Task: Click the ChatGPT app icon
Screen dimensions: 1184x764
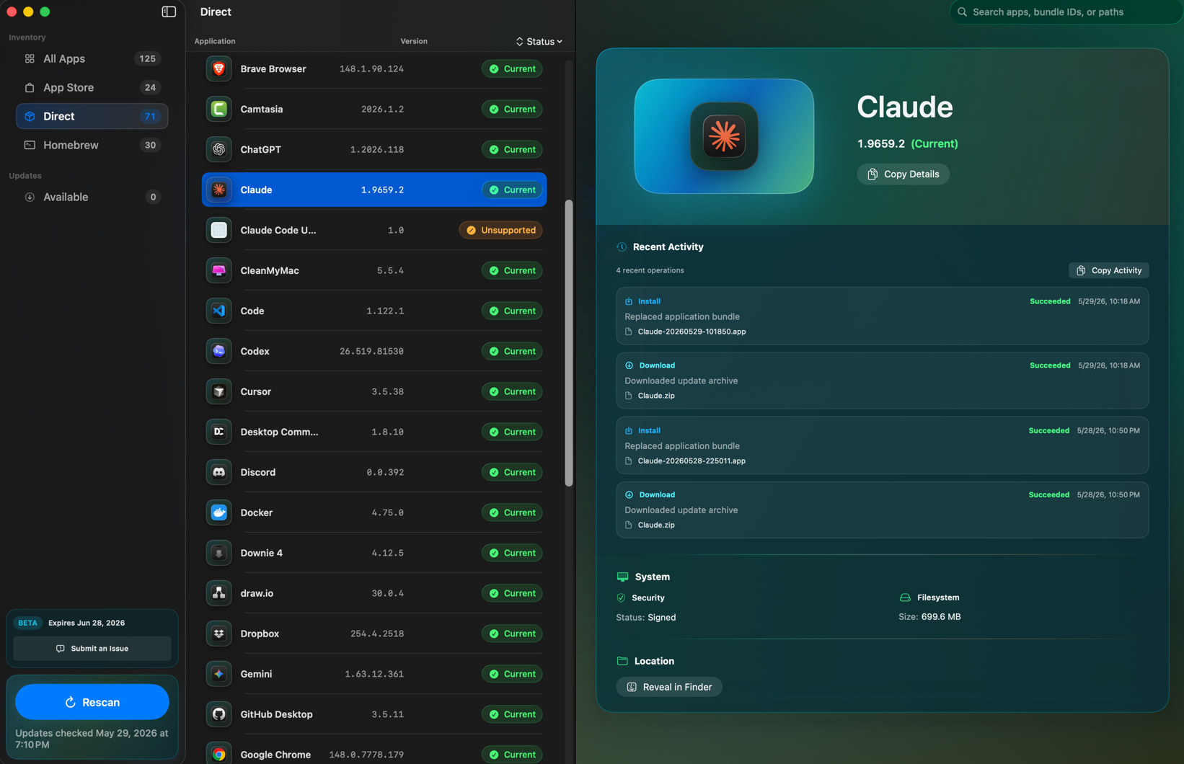Action: click(x=219, y=149)
